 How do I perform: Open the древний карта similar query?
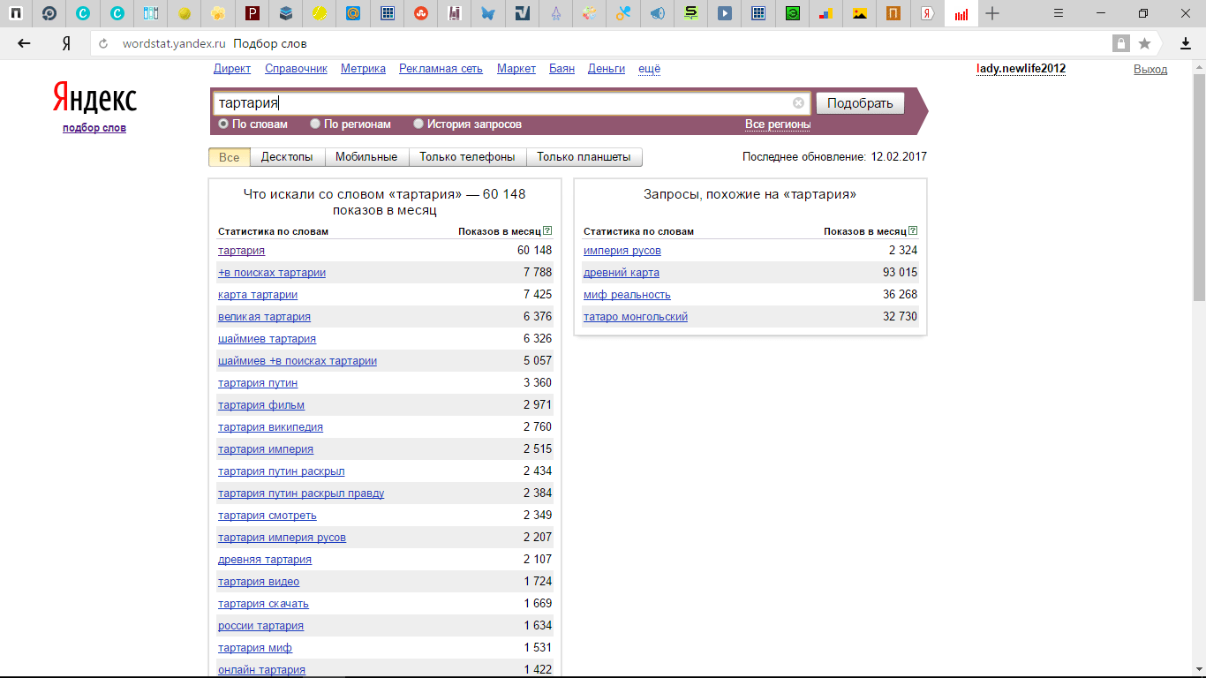pyautogui.click(x=622, y=273)
